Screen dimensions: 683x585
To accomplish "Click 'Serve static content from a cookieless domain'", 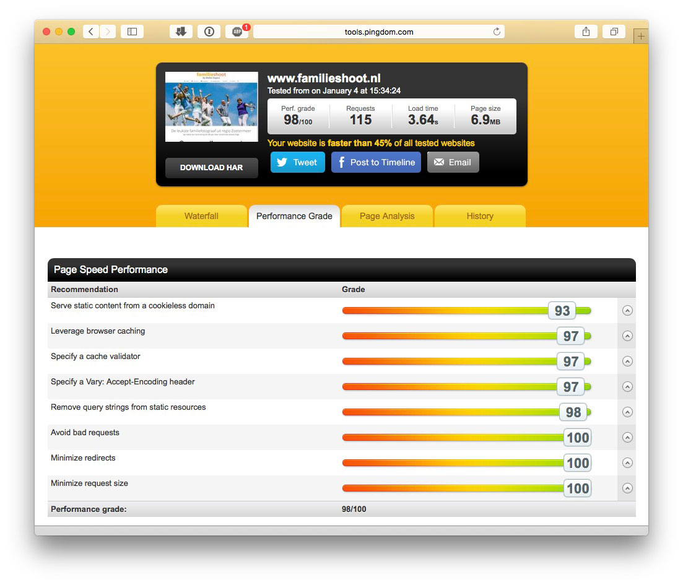I will pos(133,306).
